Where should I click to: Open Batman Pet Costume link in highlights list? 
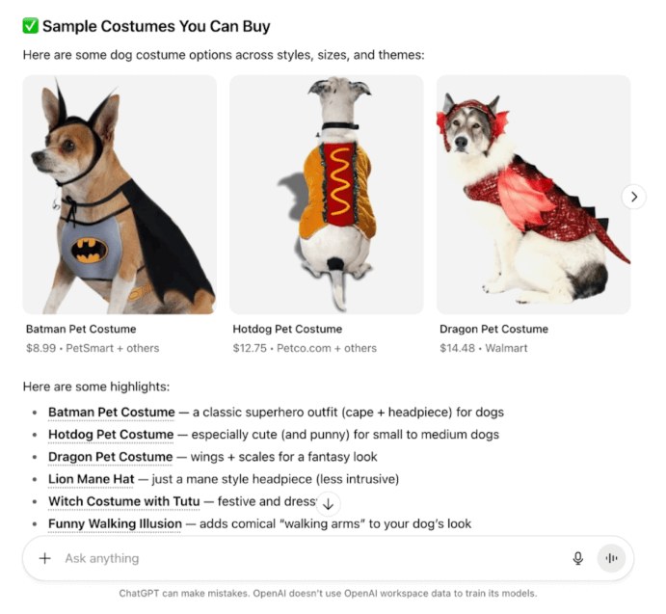click(112, 413)
